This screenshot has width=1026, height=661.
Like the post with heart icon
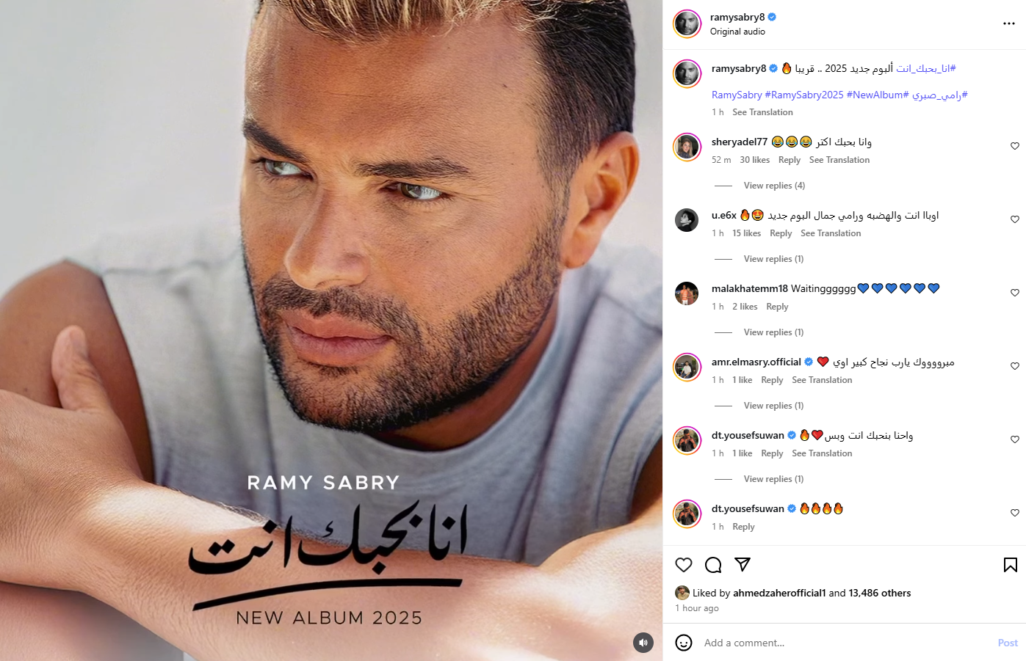(684, 565)
